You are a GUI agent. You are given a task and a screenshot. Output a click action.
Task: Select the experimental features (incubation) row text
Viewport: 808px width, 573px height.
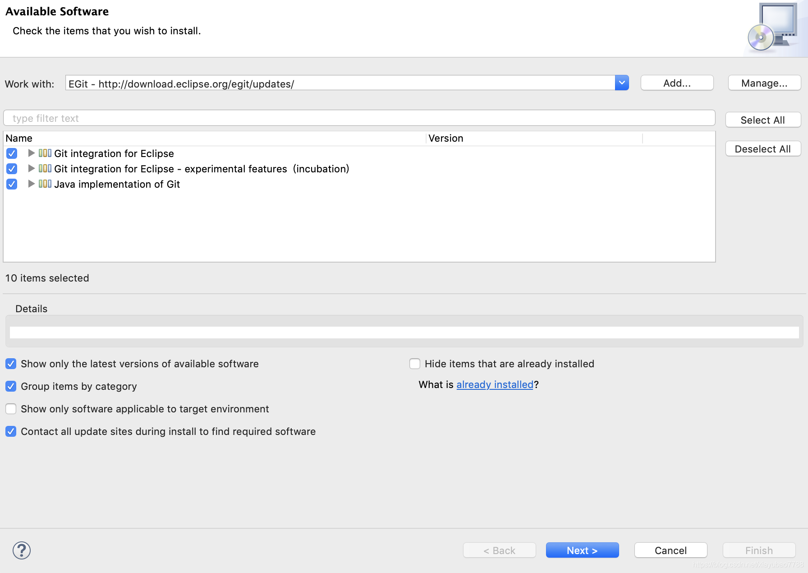(202, 169)
